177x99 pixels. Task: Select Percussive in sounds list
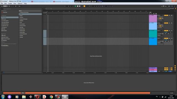tap(22, 24)
